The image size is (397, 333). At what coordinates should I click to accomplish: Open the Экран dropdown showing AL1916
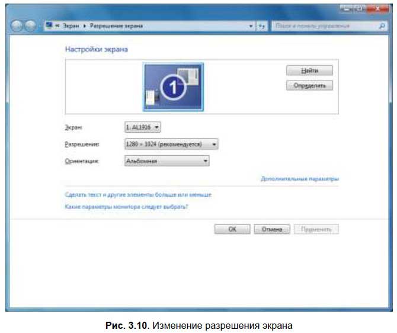coord(143,127)
